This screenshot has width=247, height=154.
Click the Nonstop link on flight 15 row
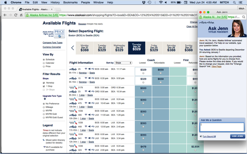coord(83,82)
